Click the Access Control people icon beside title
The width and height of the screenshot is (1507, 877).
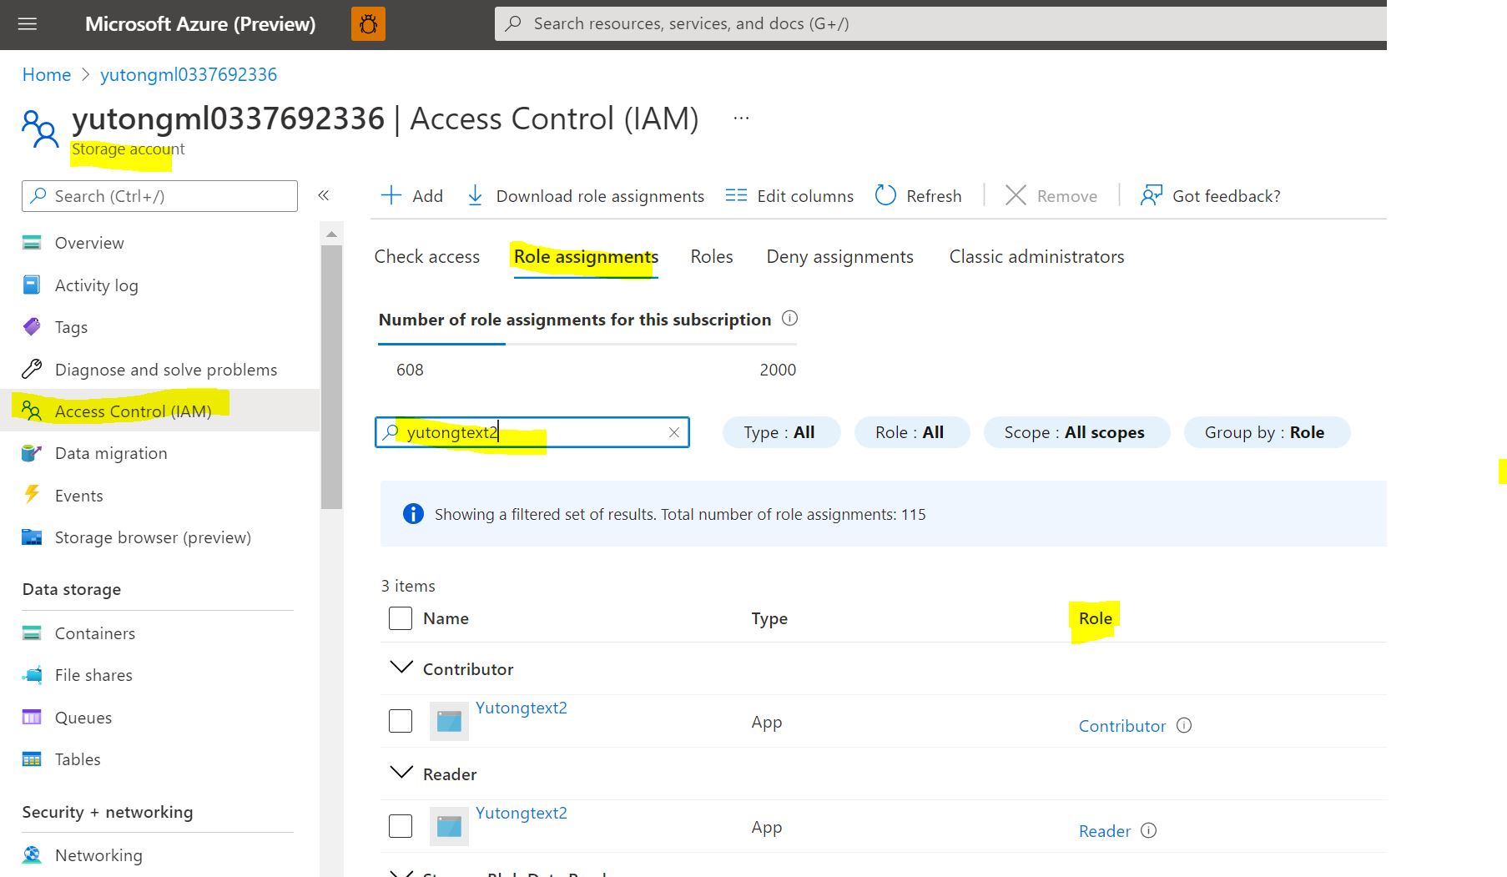39,129
